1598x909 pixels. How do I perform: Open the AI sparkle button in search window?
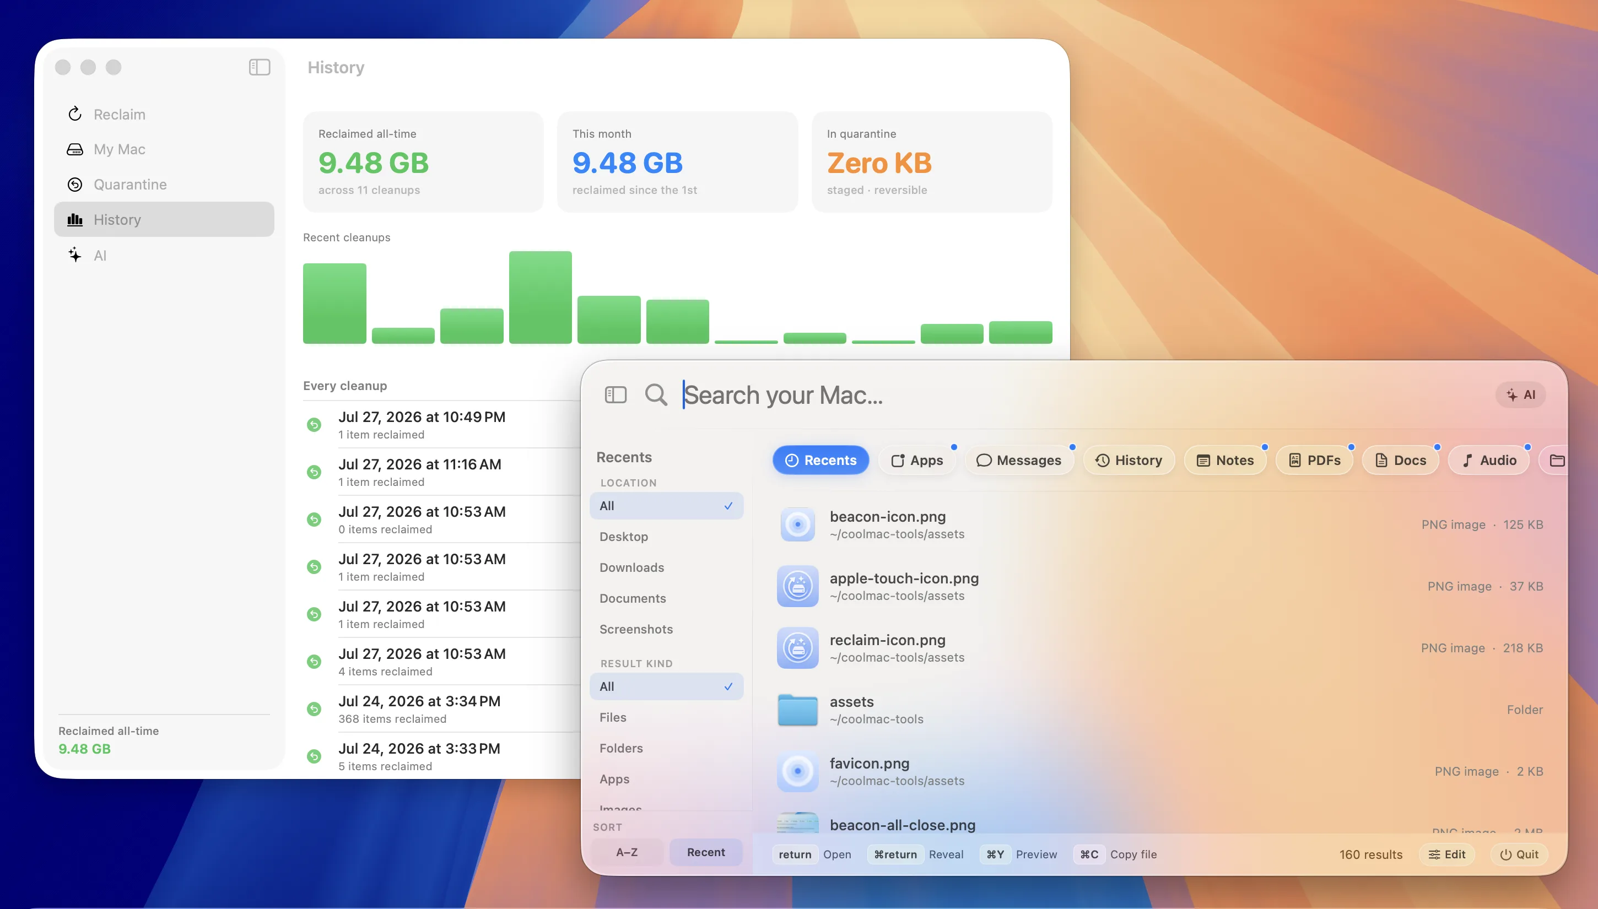tap(1520, 394)
